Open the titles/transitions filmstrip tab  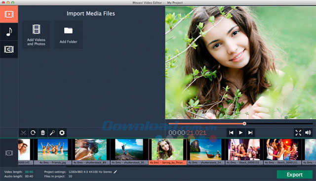(x=9, y=49)
